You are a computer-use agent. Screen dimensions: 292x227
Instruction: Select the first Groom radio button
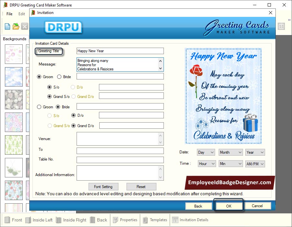[39, 77]
